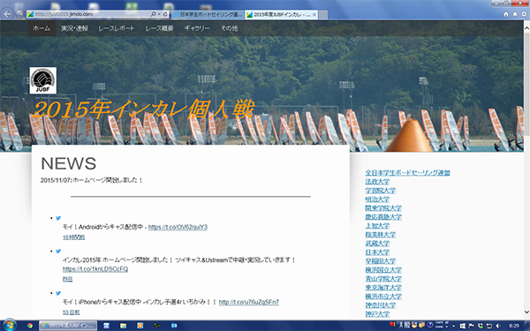The image size is (530, 331).
Task: Refresh the page with reload icon
Action: click(165, 14)
